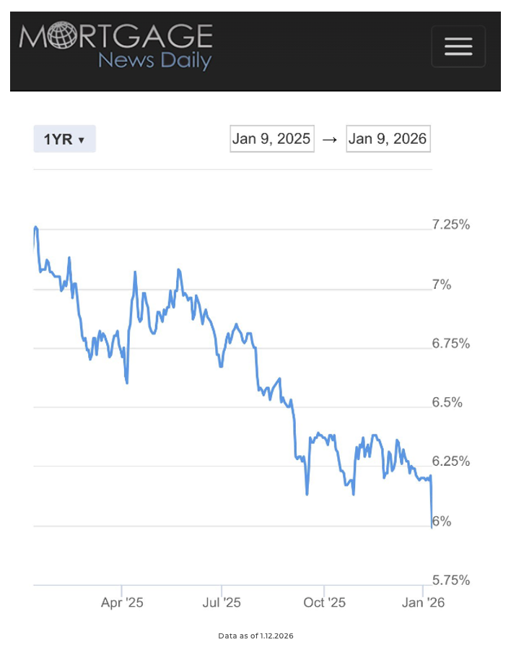Open the 1YR time range dropdown
This screenshot has width=511, height=650.
pyautogui.click(x=64, y=139)
